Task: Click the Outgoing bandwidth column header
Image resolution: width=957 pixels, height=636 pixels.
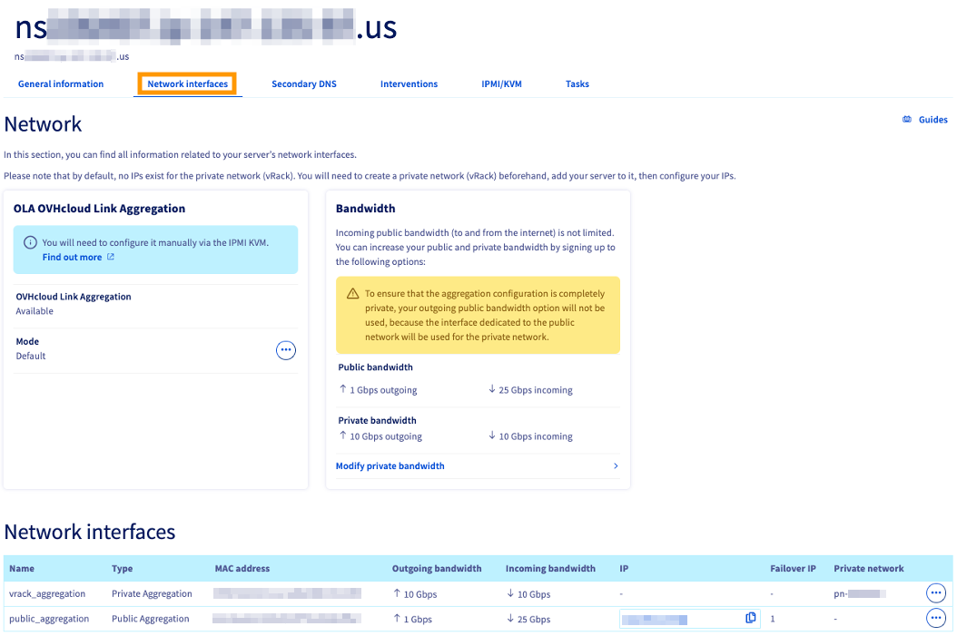Action: pos(437,568)
